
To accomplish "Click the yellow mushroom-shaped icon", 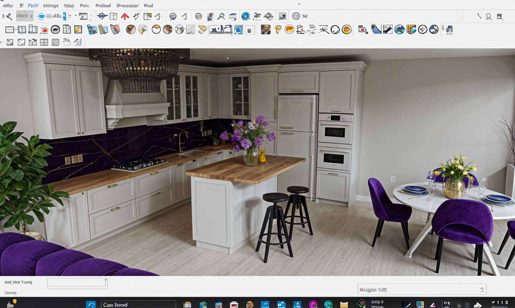I will 278,30.
